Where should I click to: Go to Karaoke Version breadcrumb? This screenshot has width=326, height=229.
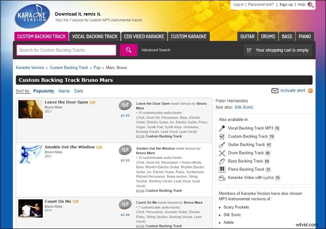click(30, 68)
